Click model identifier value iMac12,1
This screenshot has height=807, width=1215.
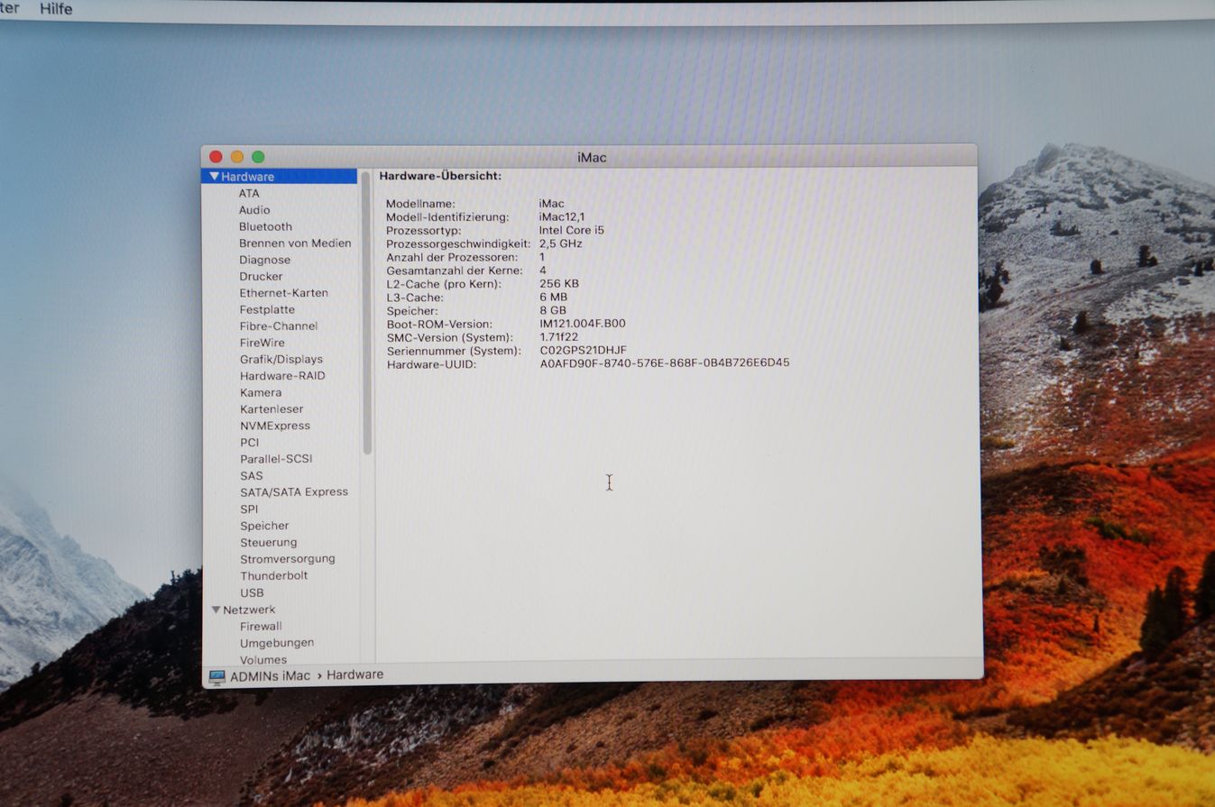click(x=562, y=216)
